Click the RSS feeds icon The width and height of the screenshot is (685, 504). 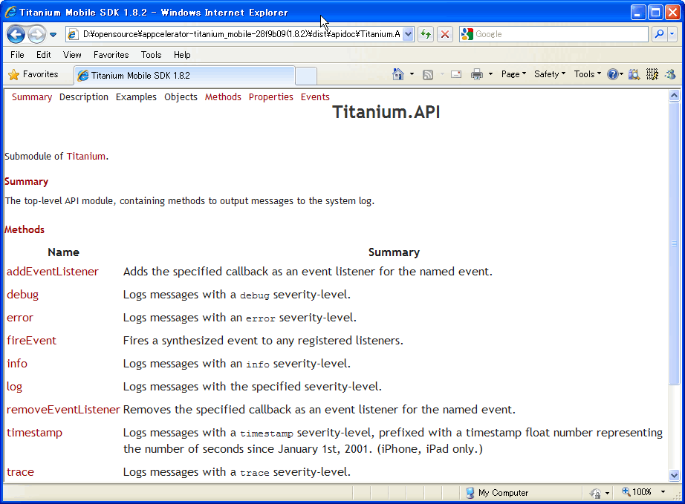(x=428, y=75)
